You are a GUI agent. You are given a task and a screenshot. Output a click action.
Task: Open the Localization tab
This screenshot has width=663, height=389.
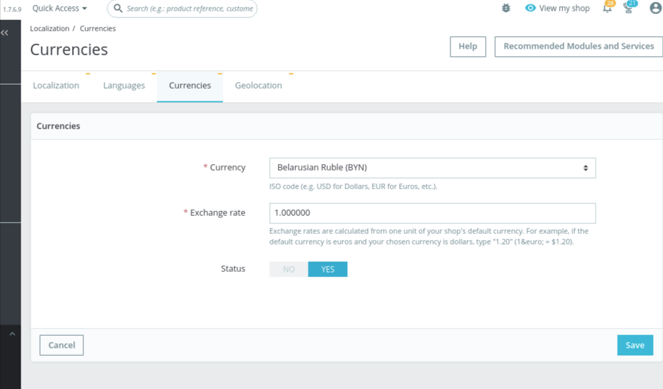tap(56, 85)
